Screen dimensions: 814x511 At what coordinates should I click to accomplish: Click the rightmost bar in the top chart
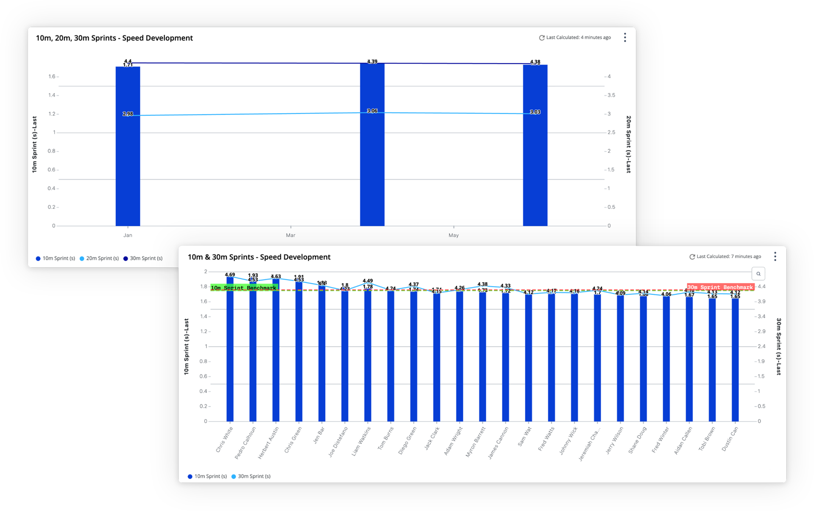[x=535, y=169]
